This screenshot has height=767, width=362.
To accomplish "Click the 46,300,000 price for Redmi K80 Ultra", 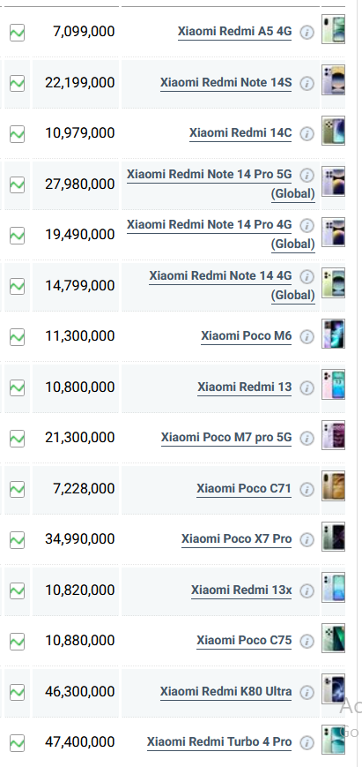I will pyautogui.click(x=80, y=691).
